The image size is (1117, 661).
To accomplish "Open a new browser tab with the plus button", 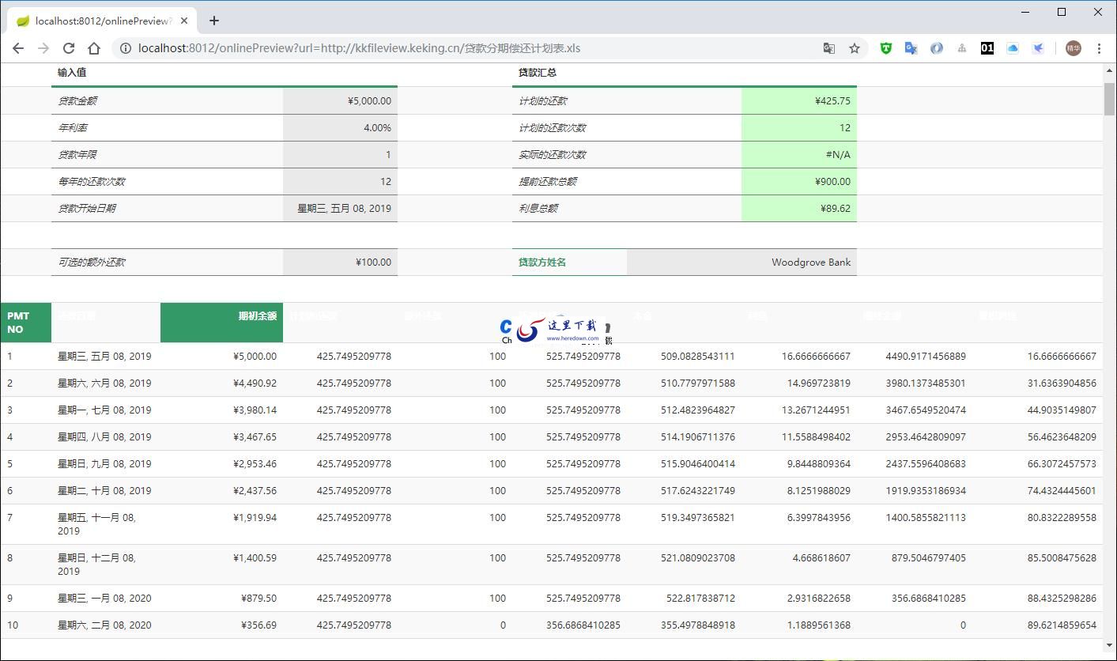I will [x=213, y=21].
